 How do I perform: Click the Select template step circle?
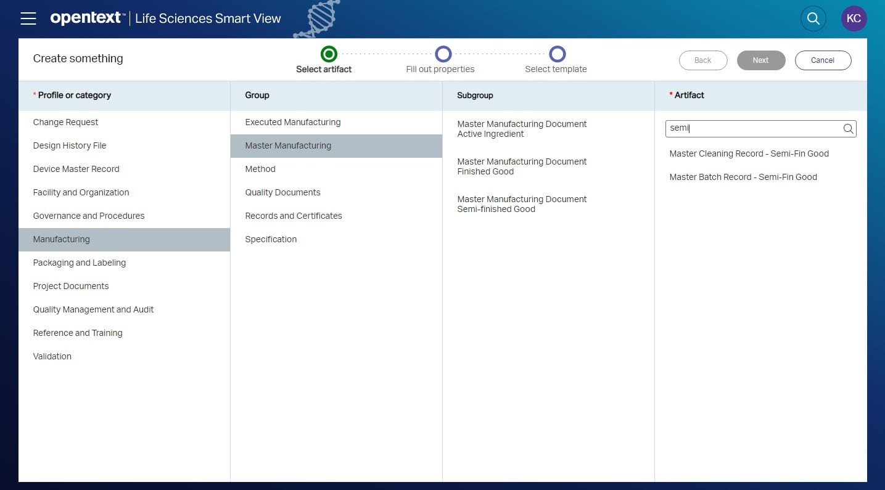coord(558,54)
